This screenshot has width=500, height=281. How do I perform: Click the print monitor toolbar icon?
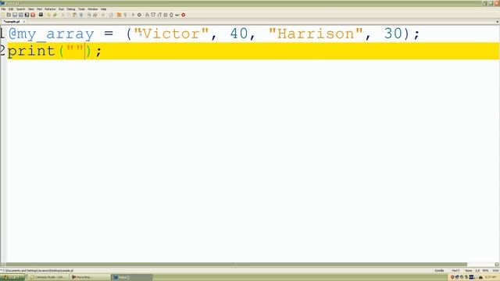click(x=41, y=15)
